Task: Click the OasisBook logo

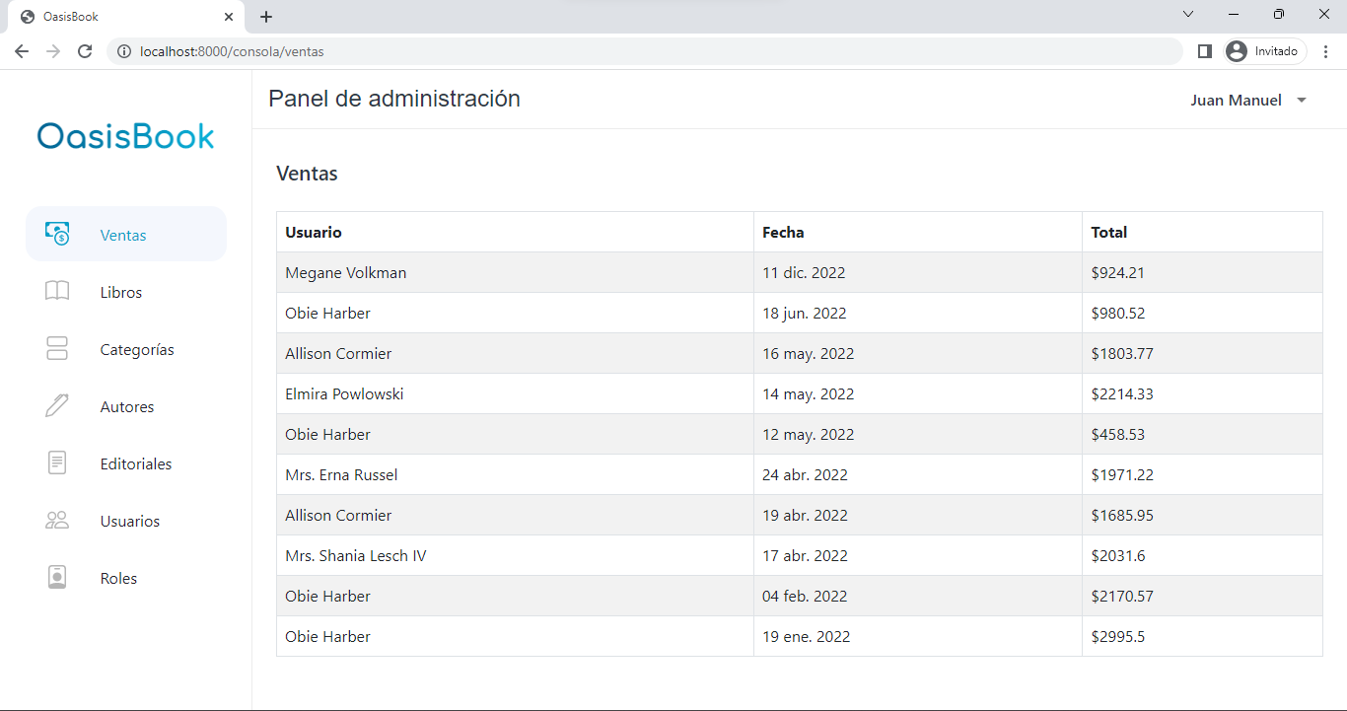Action: click(x=125, y=136)
